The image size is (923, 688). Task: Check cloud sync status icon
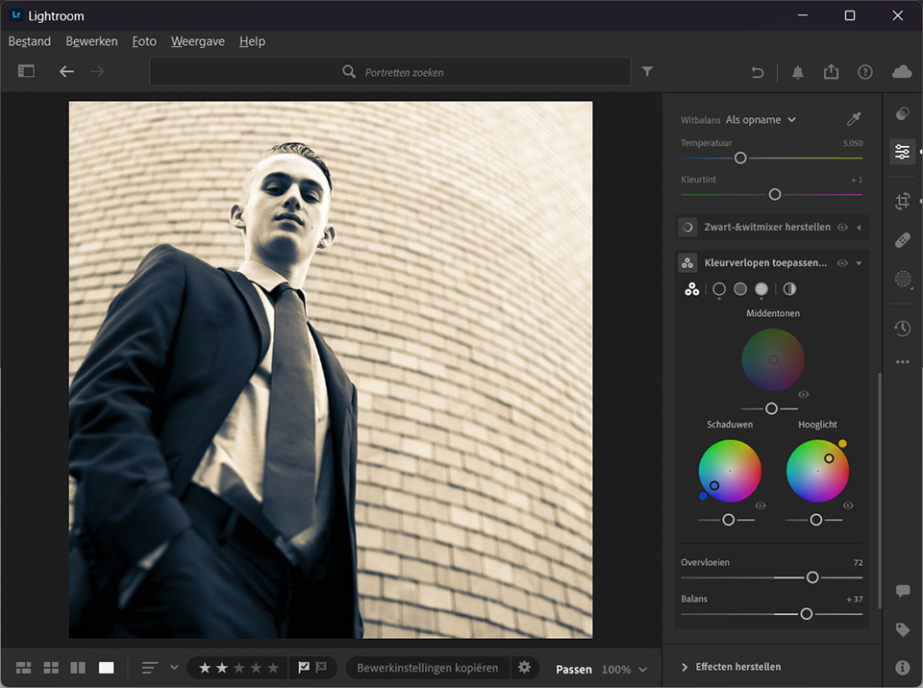902,72
